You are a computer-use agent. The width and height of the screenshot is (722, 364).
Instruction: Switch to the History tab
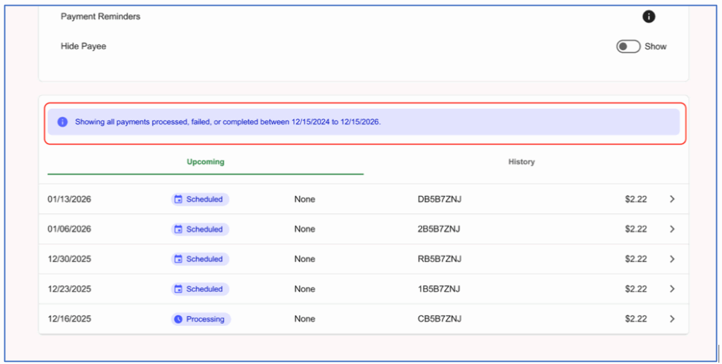pyautogui.click(x=521, y=162)
